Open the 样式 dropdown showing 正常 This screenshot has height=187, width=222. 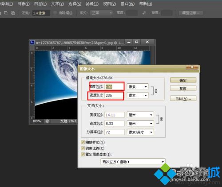click(101, 13)
